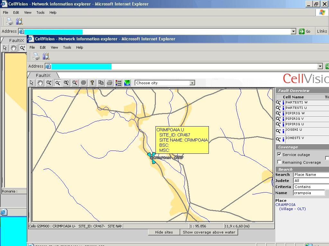
Task: Click the copy map icon in map toolbar
Action: coord(101,83)
